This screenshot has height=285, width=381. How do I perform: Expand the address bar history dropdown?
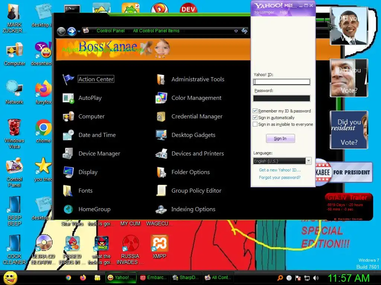coord(236,31)
